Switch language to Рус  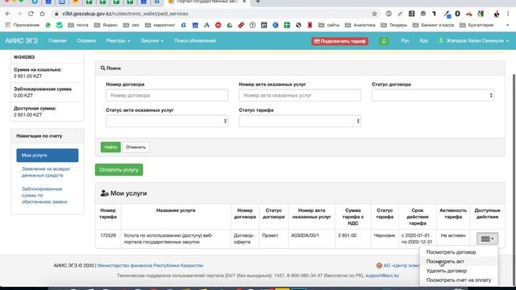pos(405,41)
